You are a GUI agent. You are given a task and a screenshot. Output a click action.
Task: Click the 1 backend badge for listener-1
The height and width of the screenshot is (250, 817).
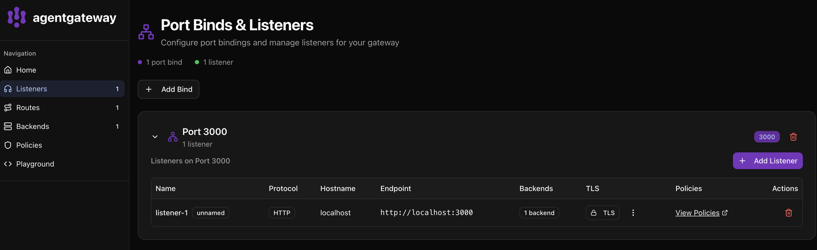tap(539, 212)
